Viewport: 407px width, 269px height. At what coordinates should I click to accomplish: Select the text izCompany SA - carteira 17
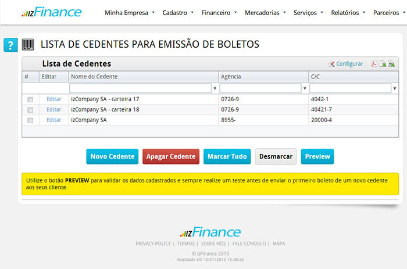pos(105,99)
